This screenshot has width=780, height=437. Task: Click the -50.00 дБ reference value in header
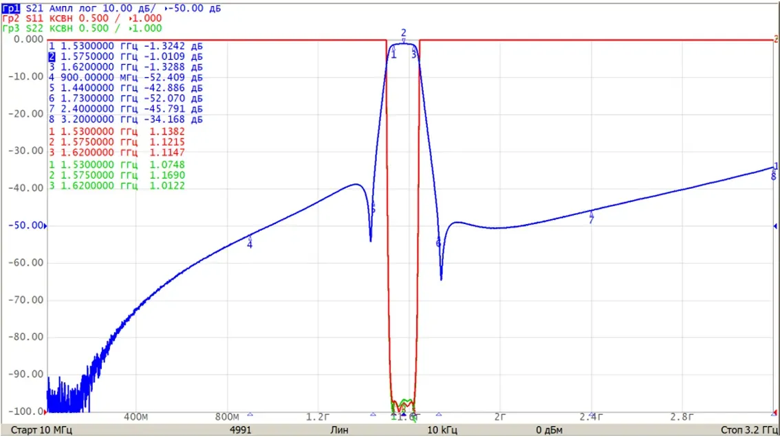[x=193, y=8]
